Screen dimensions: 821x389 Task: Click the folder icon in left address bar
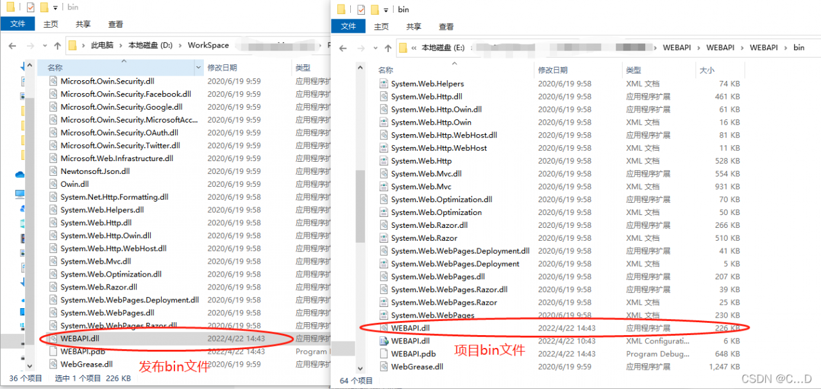pyautogui.click(x=73, y=46)
